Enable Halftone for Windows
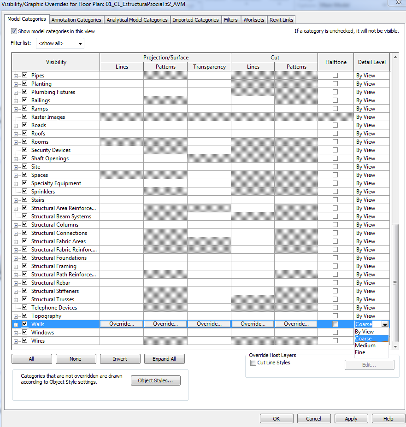Viewport: 406px width, 427px height. (x=335, y=333)
